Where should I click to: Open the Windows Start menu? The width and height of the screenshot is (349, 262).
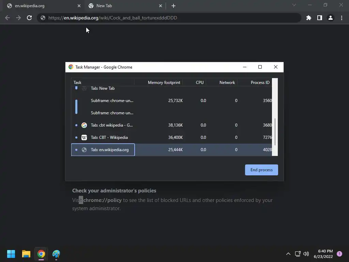(x=11, y=254)
